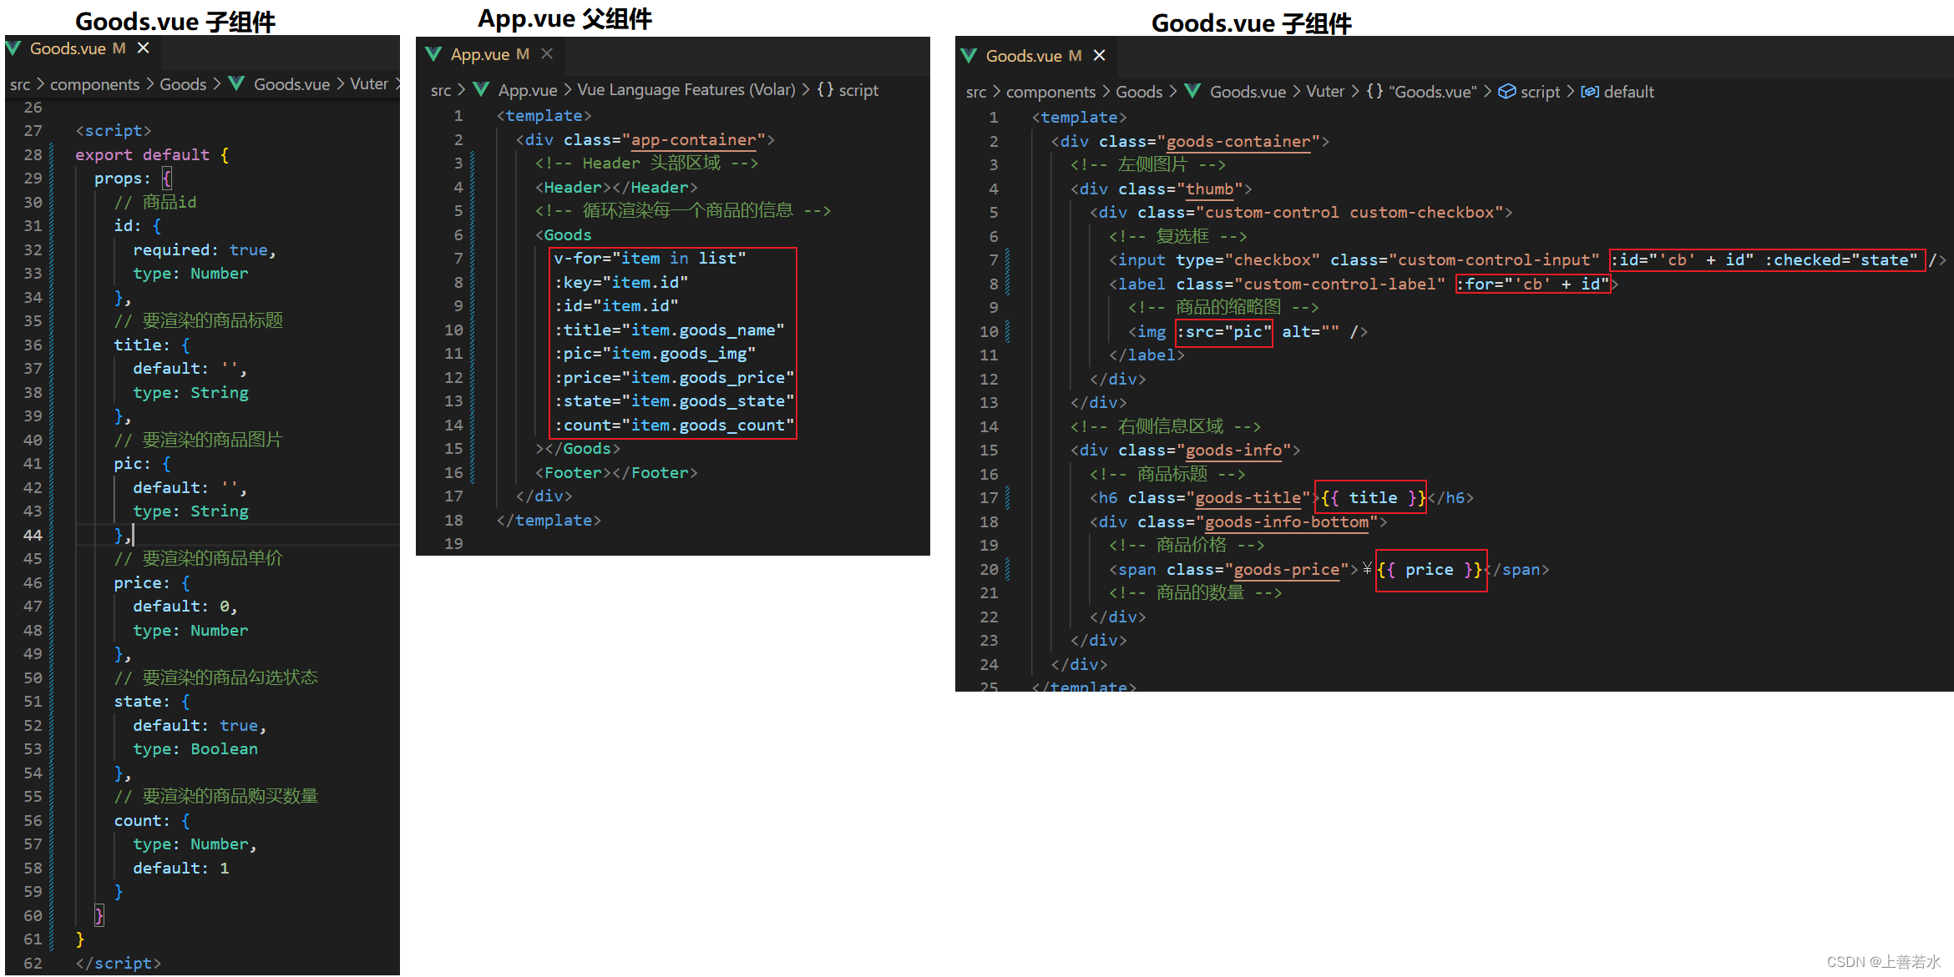Open 'src' breadcrumb in App.vue panel
This screenshot has height=977, width=1954.
pos(441,90)
